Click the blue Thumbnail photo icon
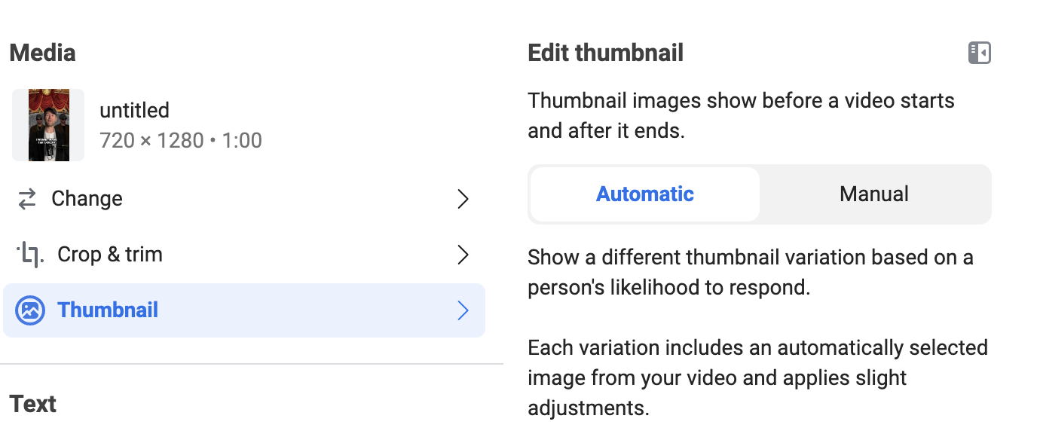The height and width of the screenshot is (440, 1040). click(x=30, y=310)
